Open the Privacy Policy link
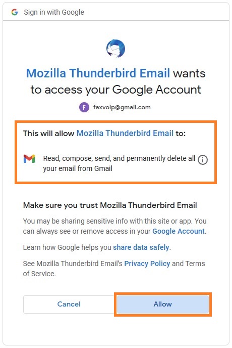The width and height of the screenshot is (232, 348). click(147, 264)
